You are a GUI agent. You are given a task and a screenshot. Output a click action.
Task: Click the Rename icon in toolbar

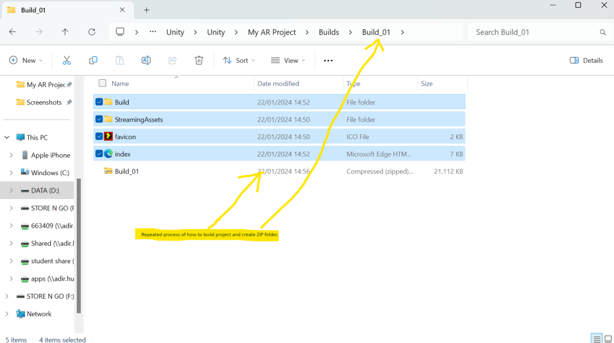point(146,61)
